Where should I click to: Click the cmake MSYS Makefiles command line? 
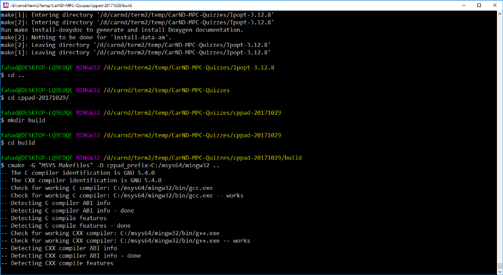(110, 165)
